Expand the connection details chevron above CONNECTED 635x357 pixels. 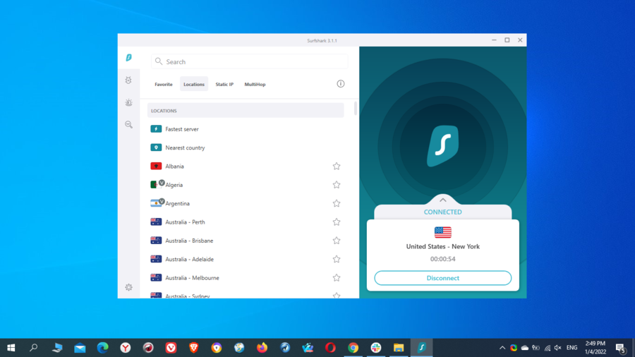point(443,200)
